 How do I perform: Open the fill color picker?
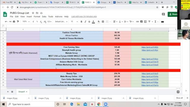click(99, 22)
